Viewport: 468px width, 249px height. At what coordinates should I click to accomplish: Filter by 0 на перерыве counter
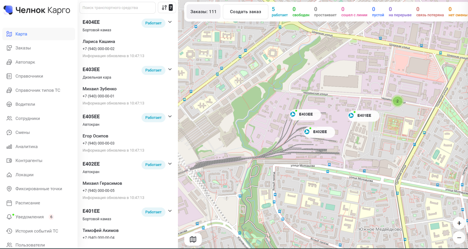[400, 12]
